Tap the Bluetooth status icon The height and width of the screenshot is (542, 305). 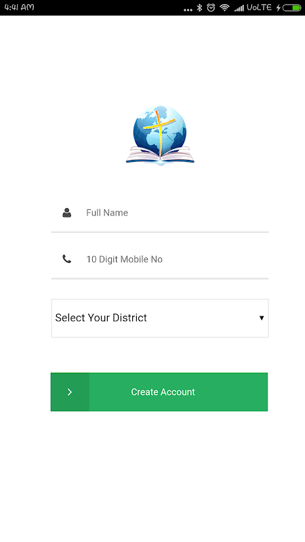199,7
